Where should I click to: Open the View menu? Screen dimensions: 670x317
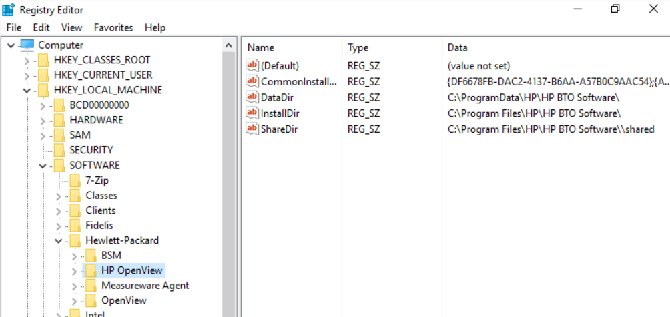click(x=71, y=28)
